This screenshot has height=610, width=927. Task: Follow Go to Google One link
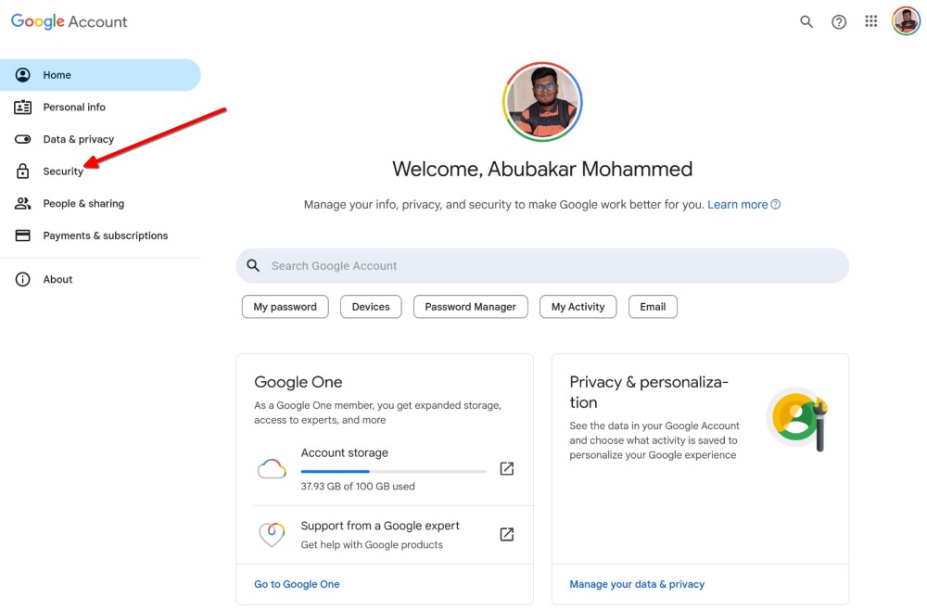297,584
